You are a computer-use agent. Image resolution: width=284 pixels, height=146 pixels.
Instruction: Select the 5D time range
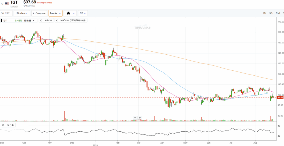click(x=271, y=13)
